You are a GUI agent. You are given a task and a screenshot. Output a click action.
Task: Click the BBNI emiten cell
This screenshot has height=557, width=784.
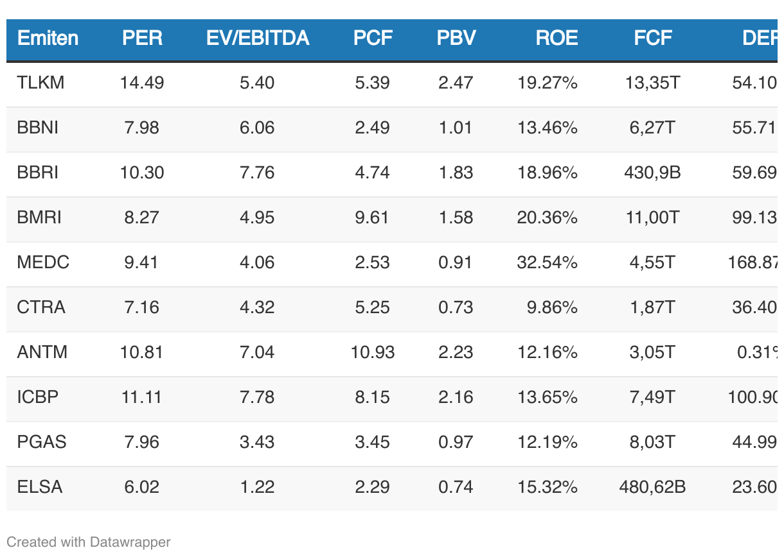pos(38,128)
